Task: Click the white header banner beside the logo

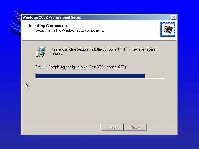Action: [x=131, y=30]
